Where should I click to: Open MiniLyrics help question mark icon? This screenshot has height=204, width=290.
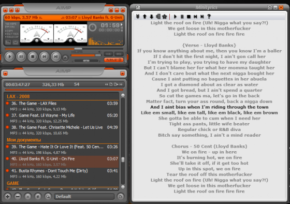pyautogui.click(x=209, y=17)
